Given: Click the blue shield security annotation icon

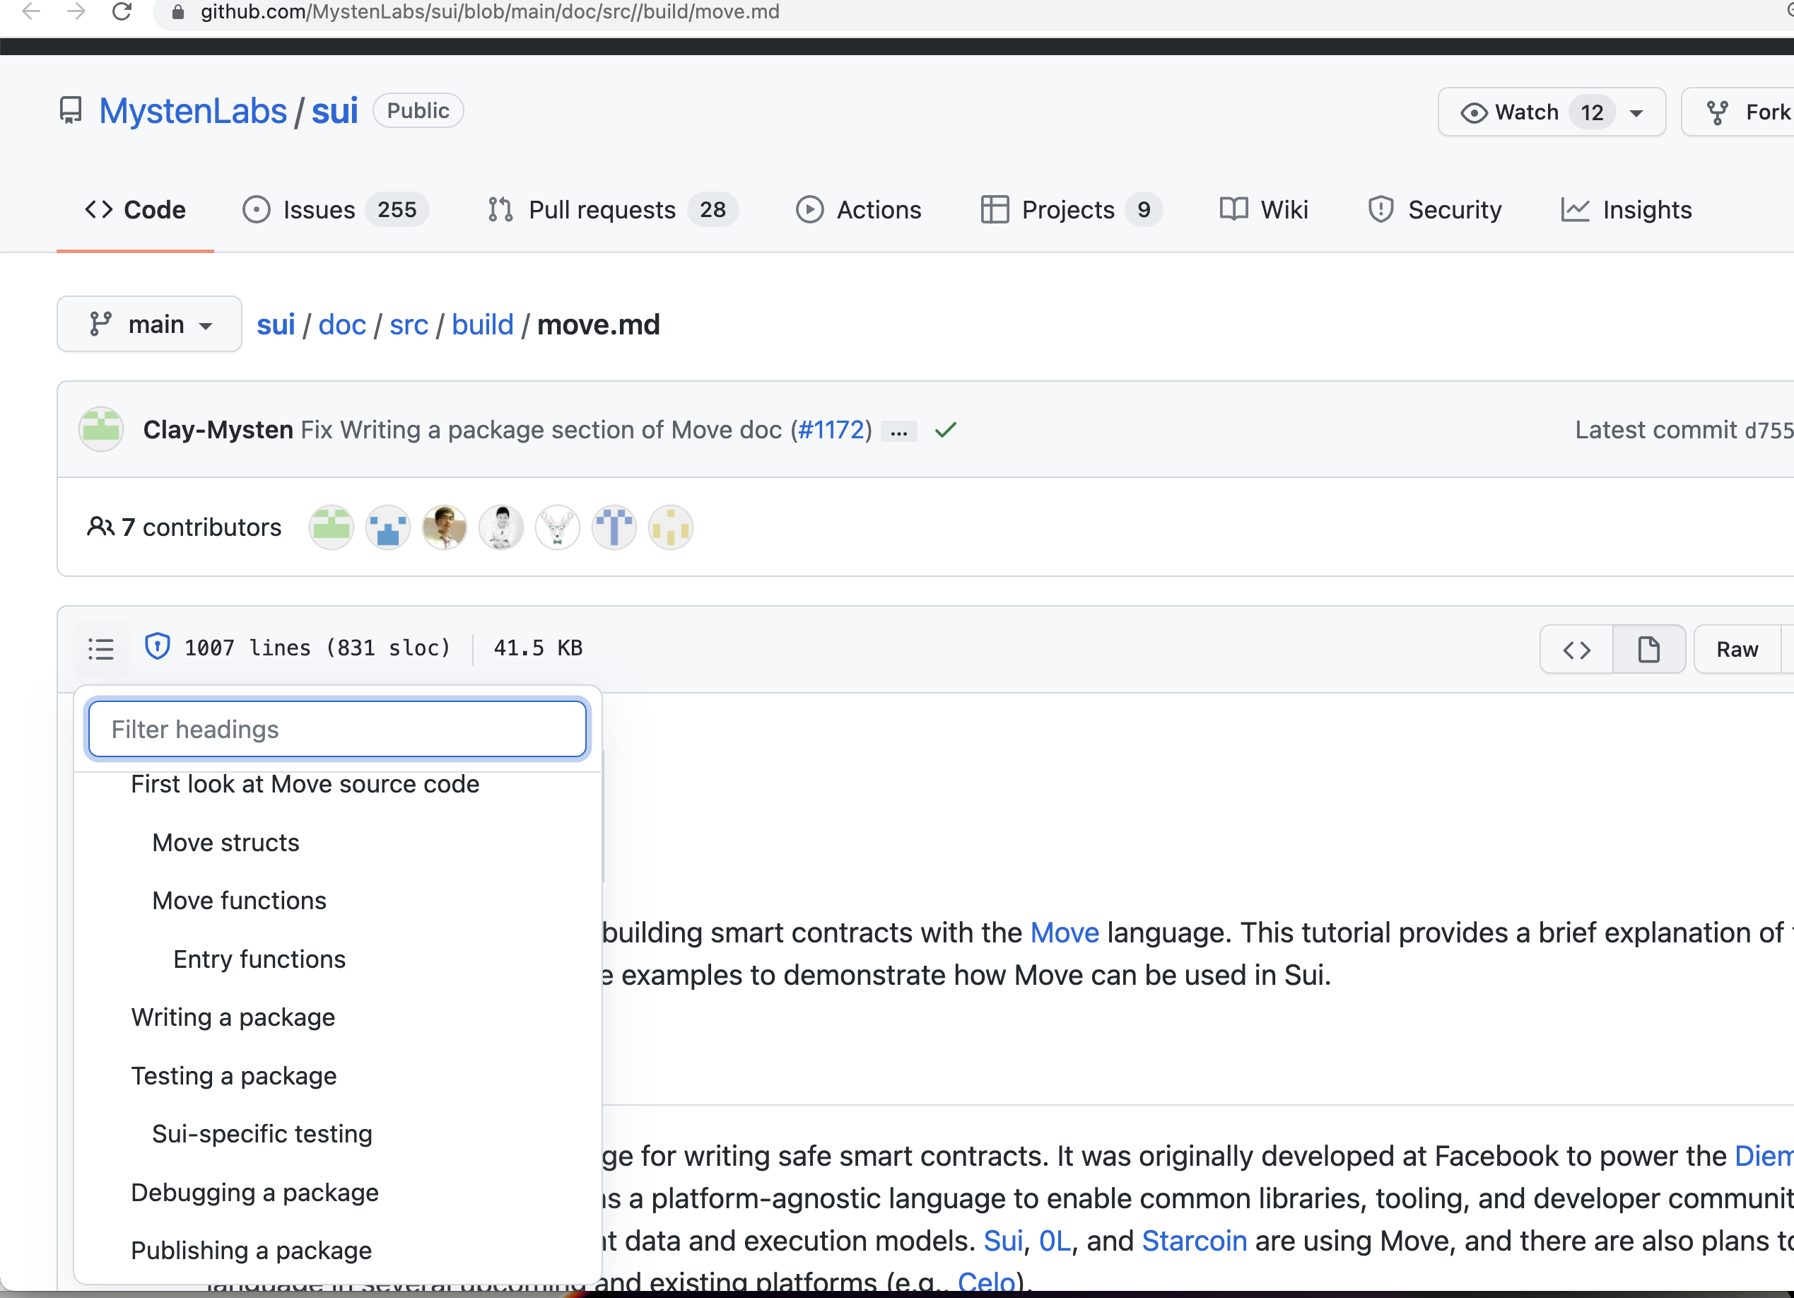Looking at the screenshot, I should pos(158,647).
